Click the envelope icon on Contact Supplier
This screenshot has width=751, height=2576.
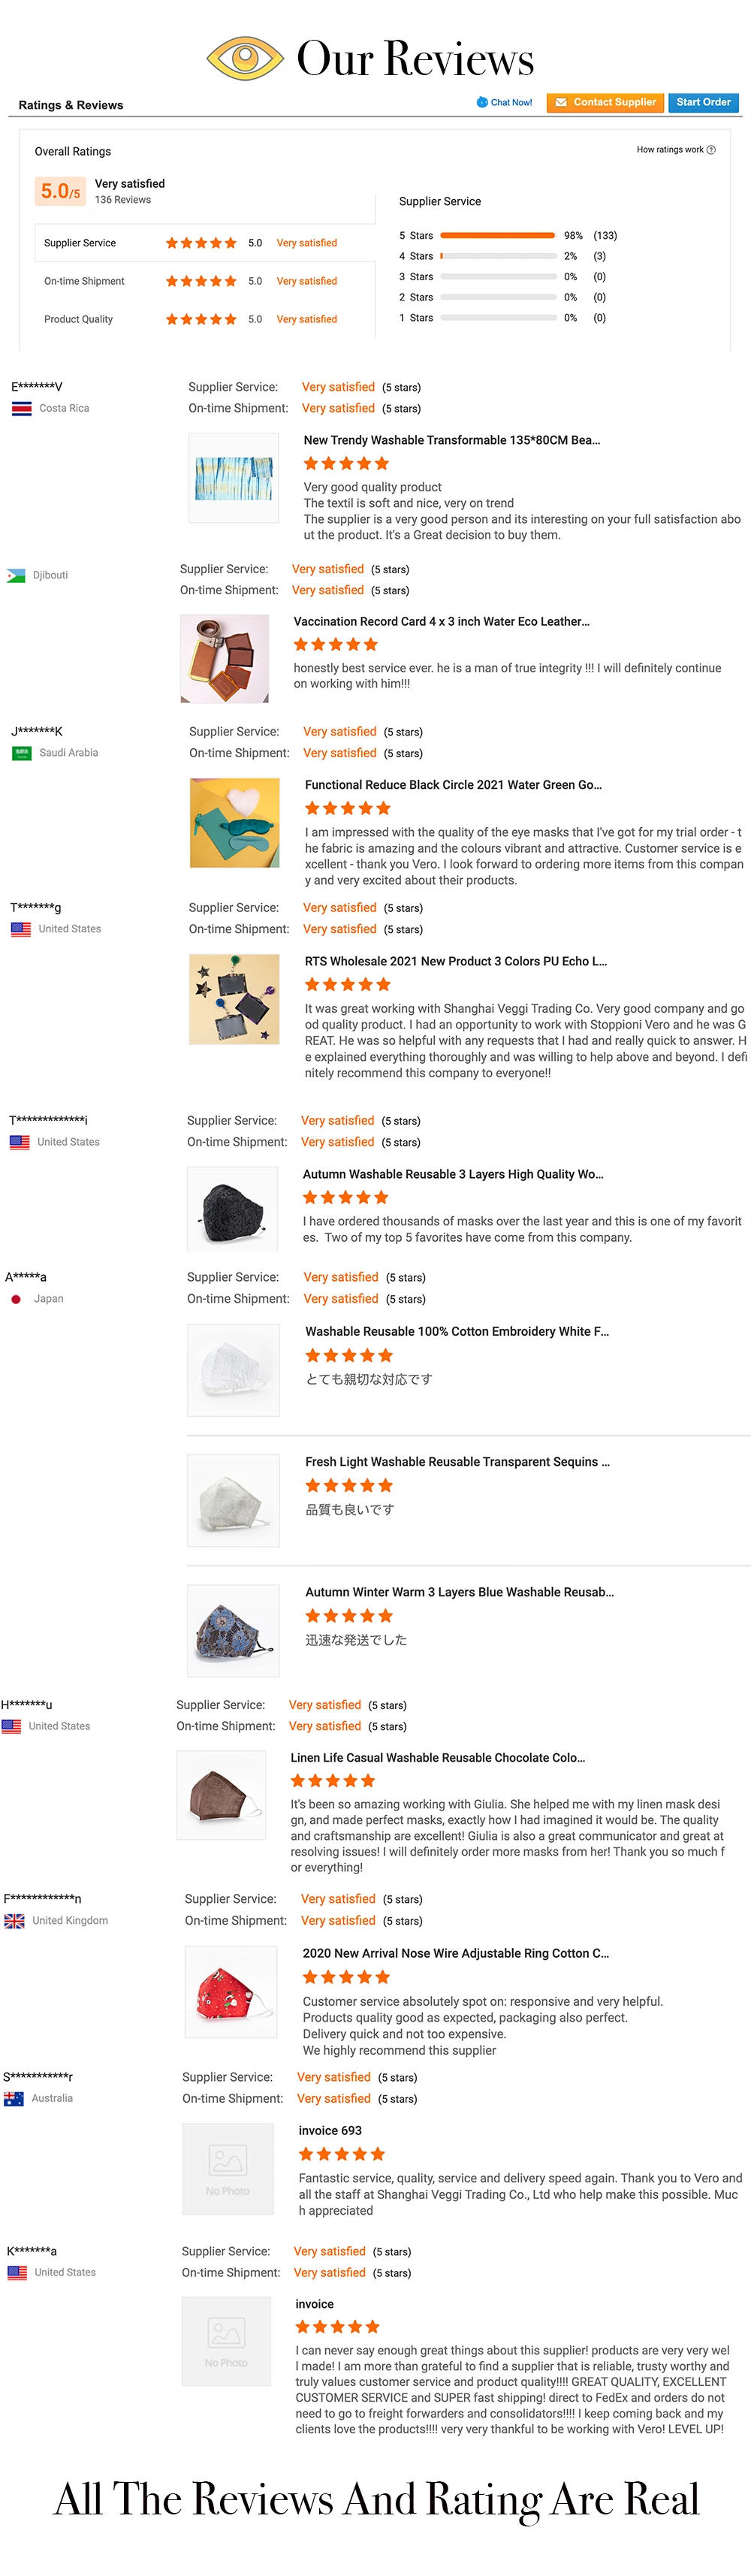(561, 102)
